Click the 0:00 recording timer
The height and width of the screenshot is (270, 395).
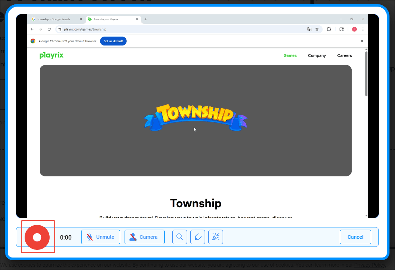click(x=66, y=237)
